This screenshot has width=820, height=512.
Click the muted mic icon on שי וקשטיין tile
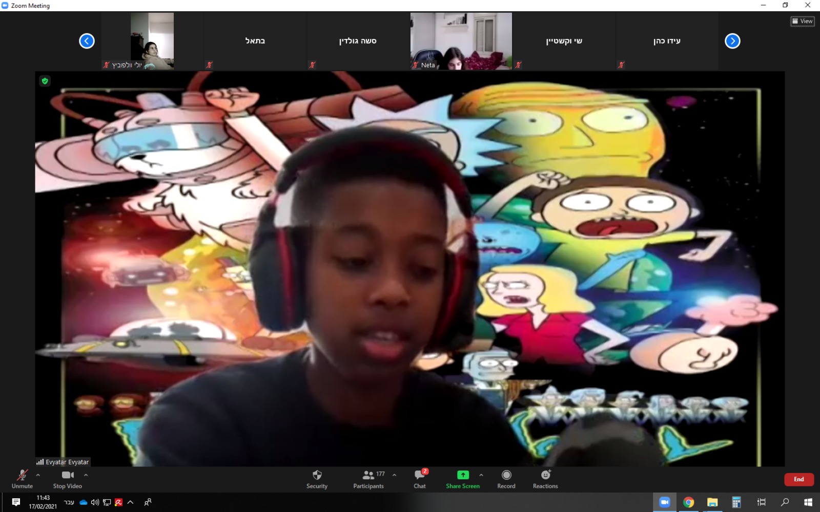(x=518, y=65)
